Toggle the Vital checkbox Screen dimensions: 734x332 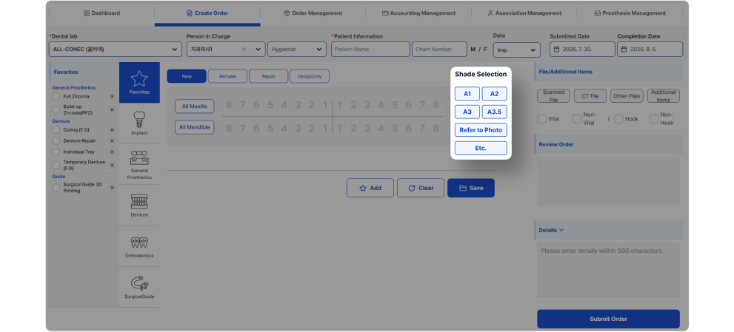point(541,119)
